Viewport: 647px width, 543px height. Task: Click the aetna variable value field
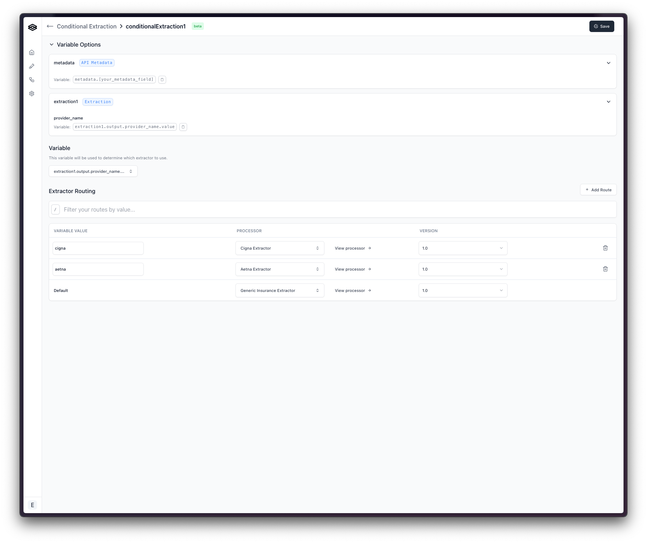tap(98, 269)
